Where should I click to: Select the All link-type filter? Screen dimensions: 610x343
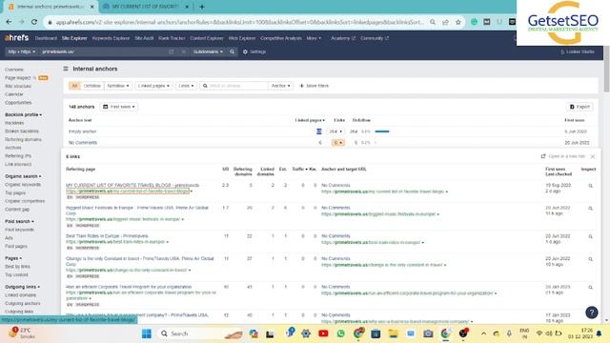(74, 86)
